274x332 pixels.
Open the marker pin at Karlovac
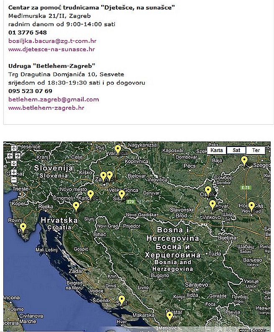click(x=91, y=194)
